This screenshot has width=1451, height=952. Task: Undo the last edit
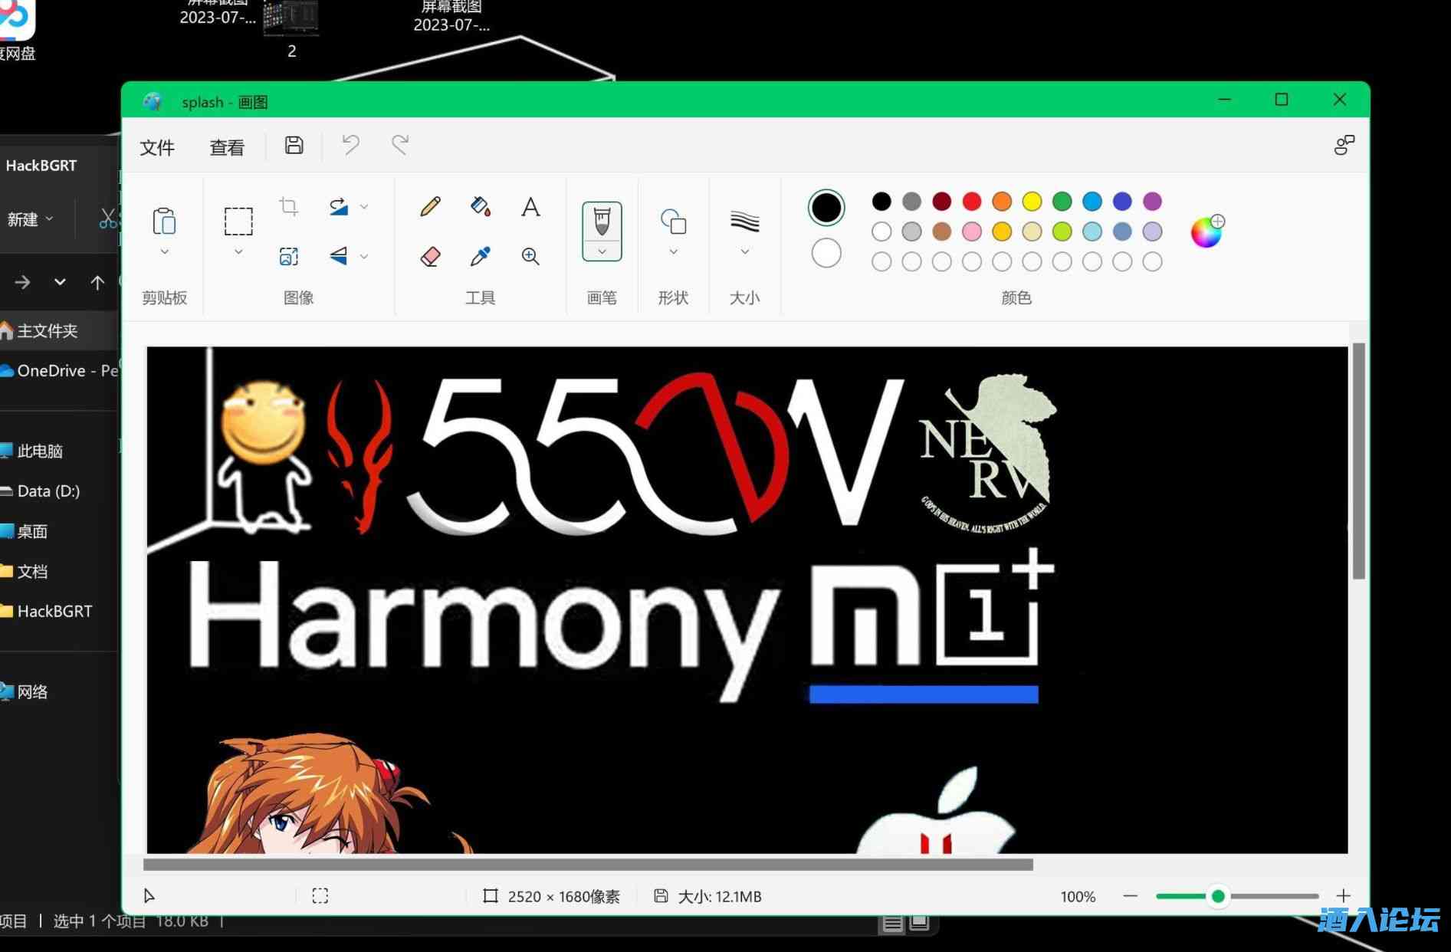click(x=350, y=146)
